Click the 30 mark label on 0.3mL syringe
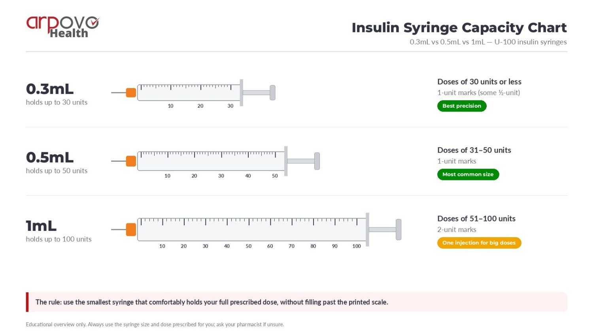Viewport: 593px width, 333px height. (x=230, y=106)
